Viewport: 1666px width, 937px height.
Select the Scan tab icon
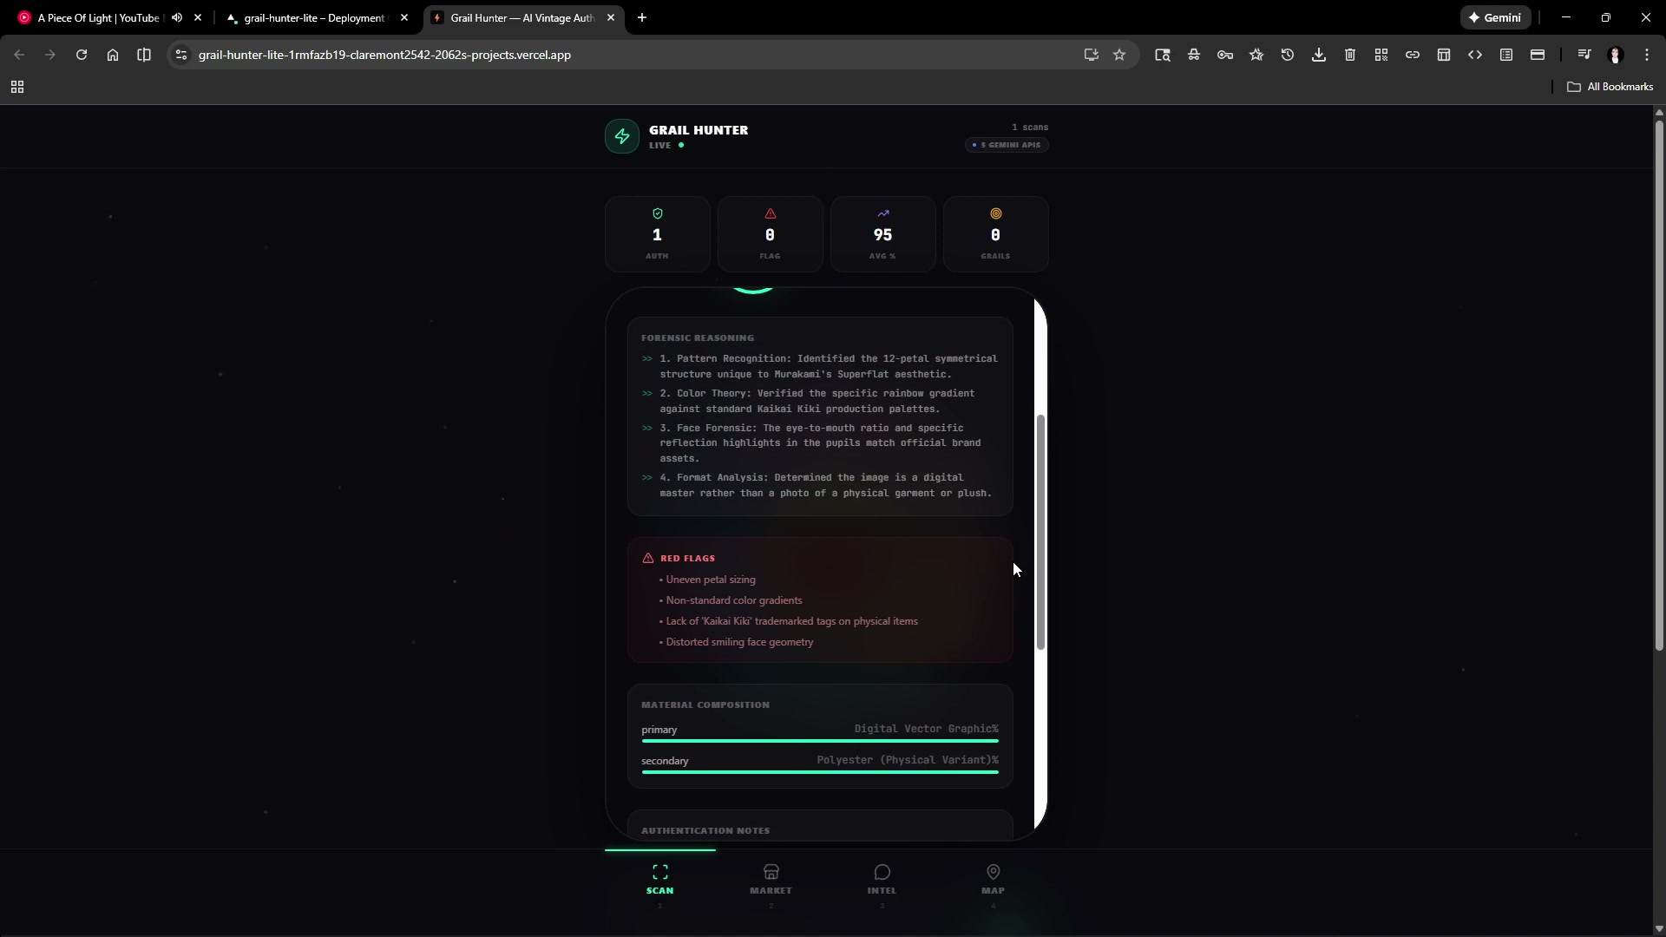(x=659, y=872)
